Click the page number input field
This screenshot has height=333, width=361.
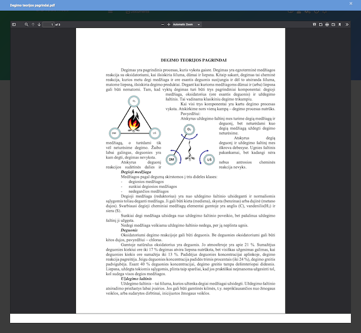[48, 24]
